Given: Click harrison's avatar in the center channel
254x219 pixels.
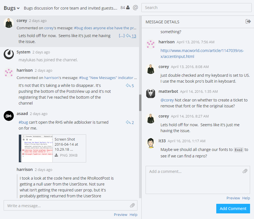Looking at the screenshot, I should coord(8,73).
